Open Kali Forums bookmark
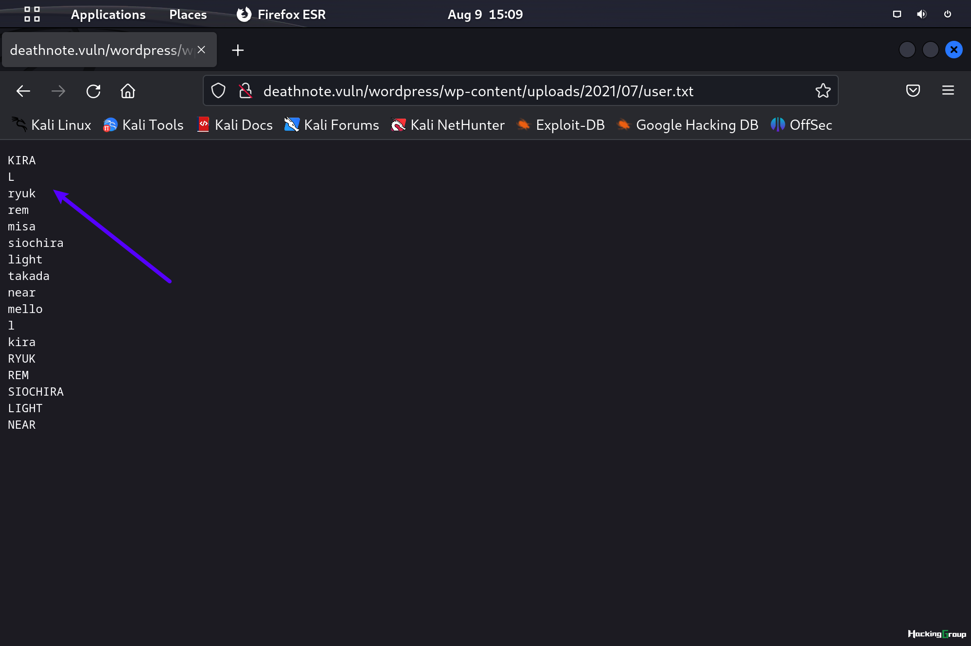Viewport: 971px width, 646px height. [332, 125]
